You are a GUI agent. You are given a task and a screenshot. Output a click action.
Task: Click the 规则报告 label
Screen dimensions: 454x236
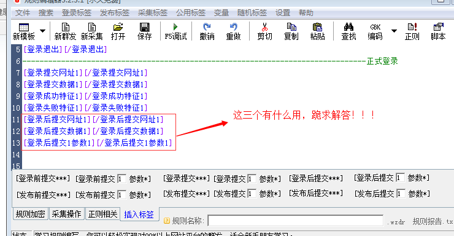[428, 221]
